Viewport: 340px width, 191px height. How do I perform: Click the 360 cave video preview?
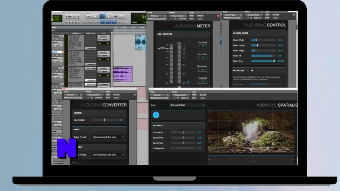(x=251, y=131)
